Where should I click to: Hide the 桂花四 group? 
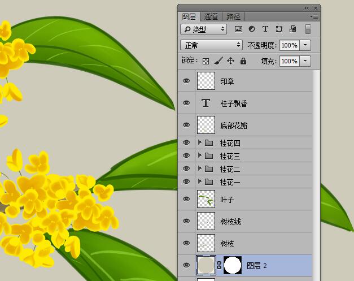186,142
